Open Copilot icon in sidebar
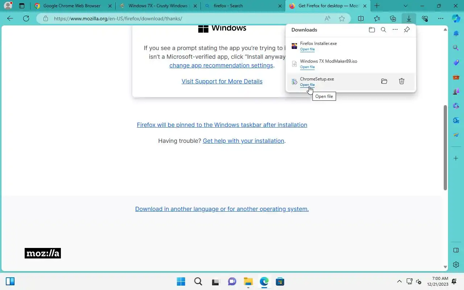 tap(456, 18)
